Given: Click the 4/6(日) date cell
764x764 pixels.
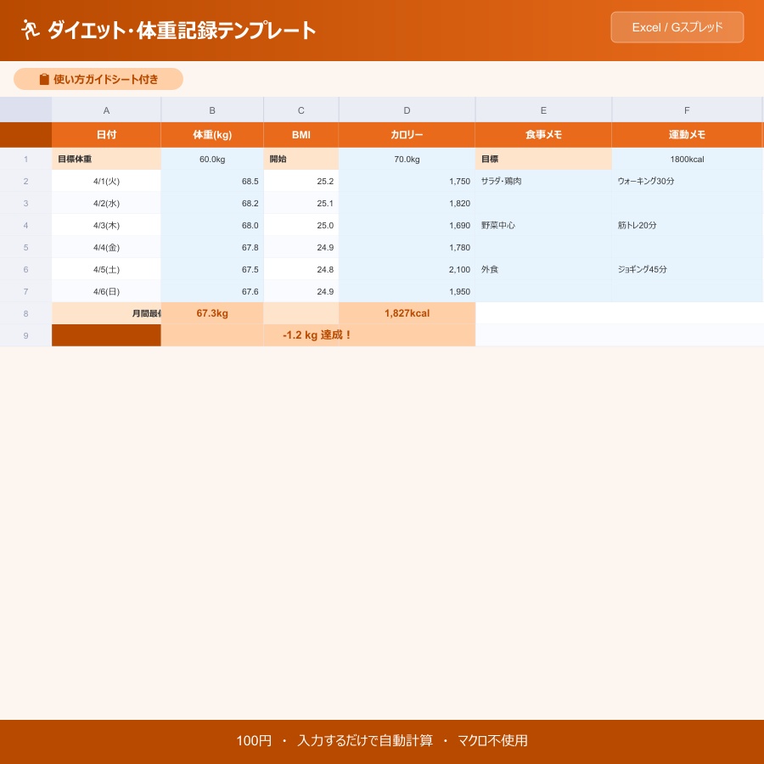Looking at the screenshot, I should click(x=106, y=291).
